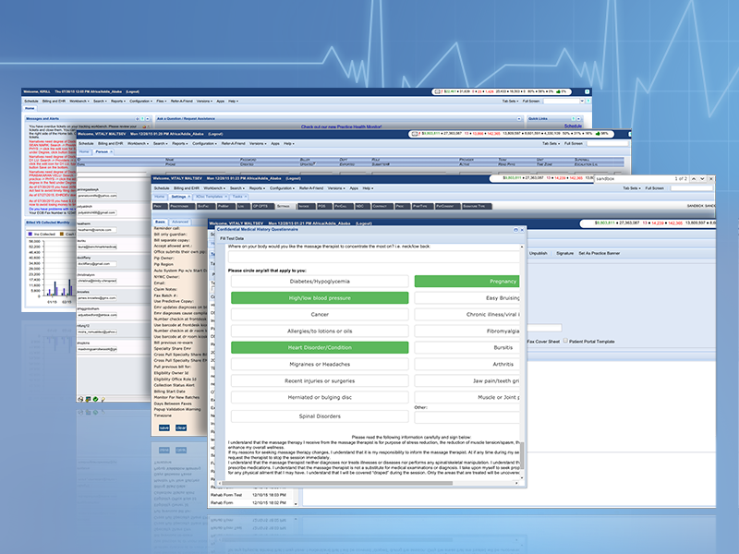Click the Other: text field in questionnaire
The height and width of the screenshot is (554, 739).
coord(466,416)
